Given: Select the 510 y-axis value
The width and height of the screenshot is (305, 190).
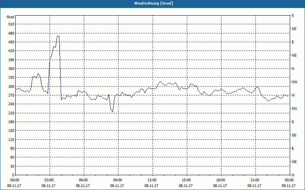Looking at the screenshot, I should 11,24.
